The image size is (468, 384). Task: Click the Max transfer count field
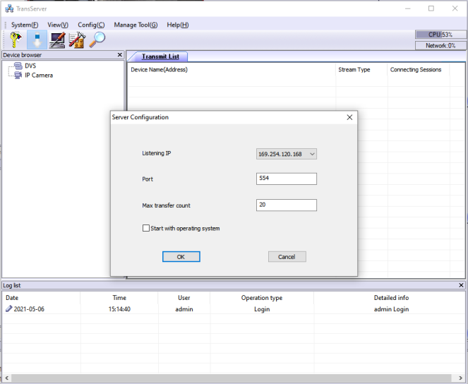pyautogui.click(x=286, y=205)
